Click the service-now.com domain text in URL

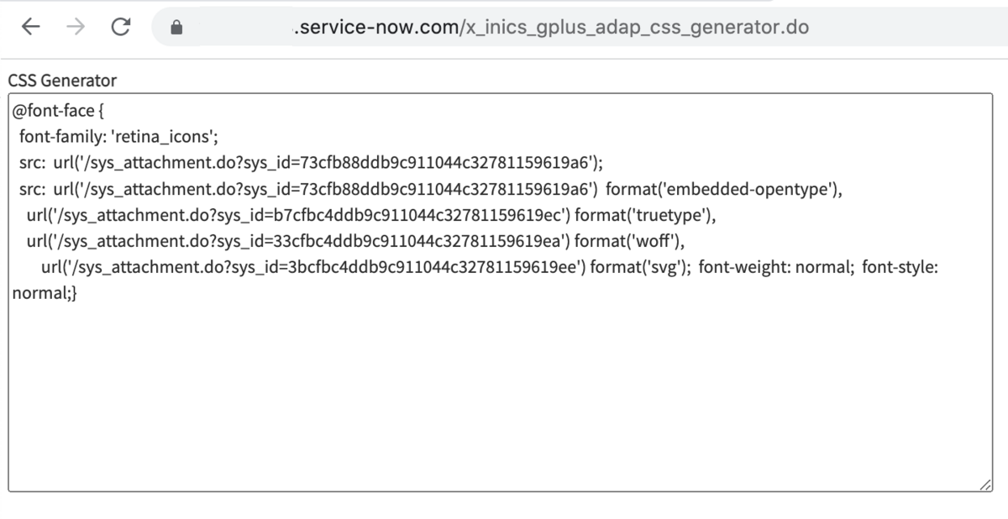[376, 27]
